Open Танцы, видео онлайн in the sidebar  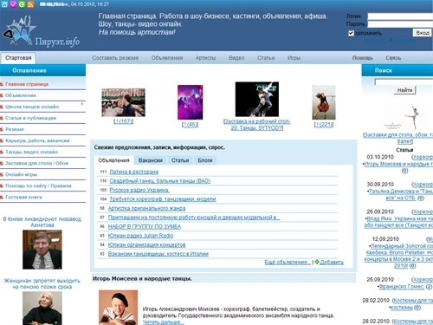31,152
